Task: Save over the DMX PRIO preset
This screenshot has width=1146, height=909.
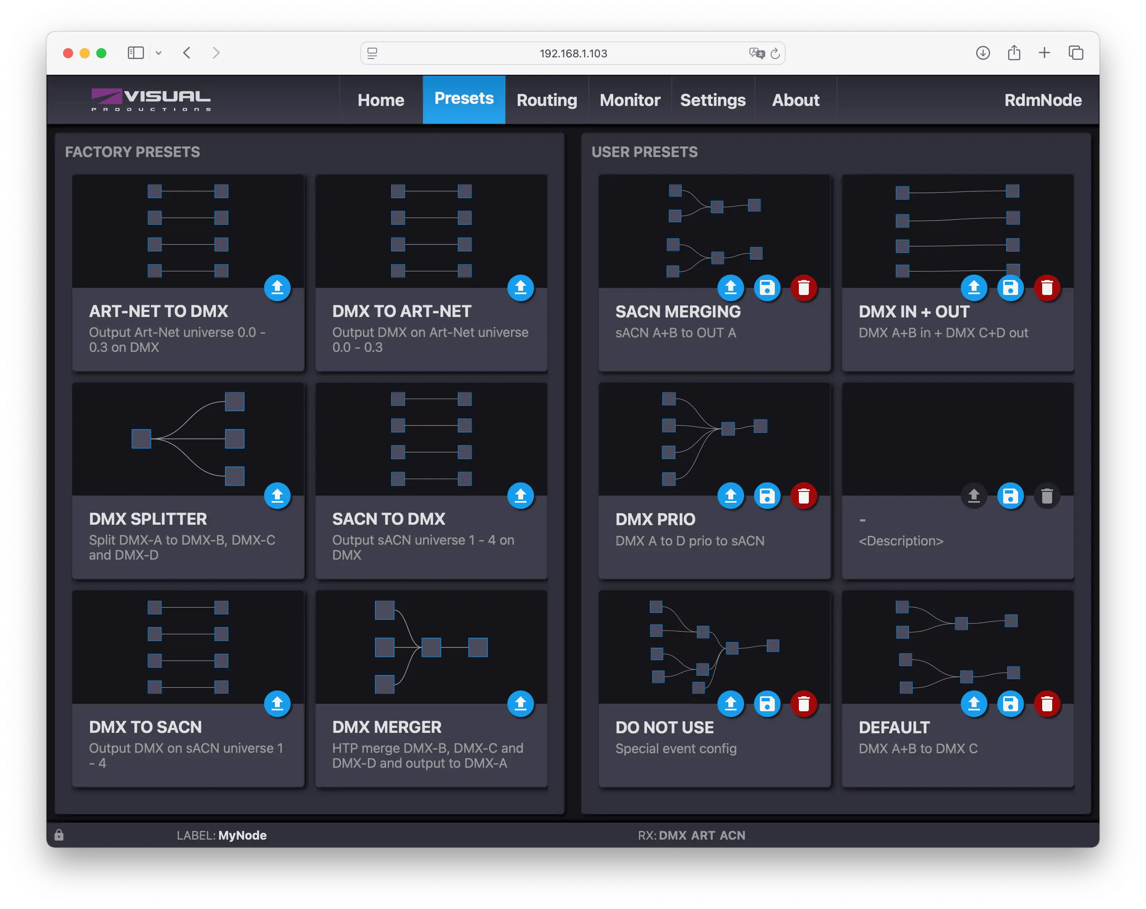Action: click(x=766, y=496)
